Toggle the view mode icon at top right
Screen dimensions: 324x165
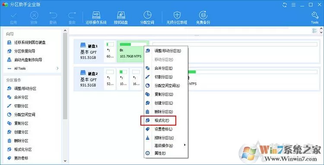pos(314,31)
